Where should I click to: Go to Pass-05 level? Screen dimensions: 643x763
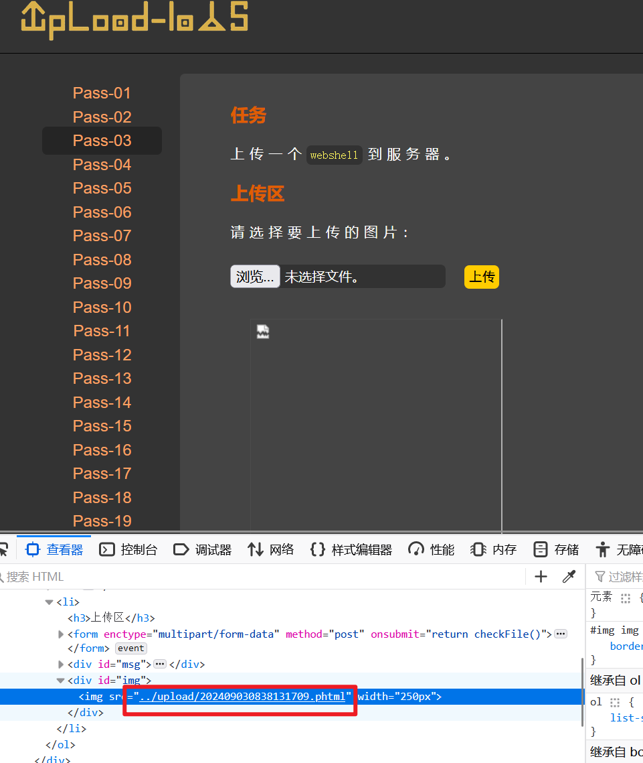(x=102, y=188)
